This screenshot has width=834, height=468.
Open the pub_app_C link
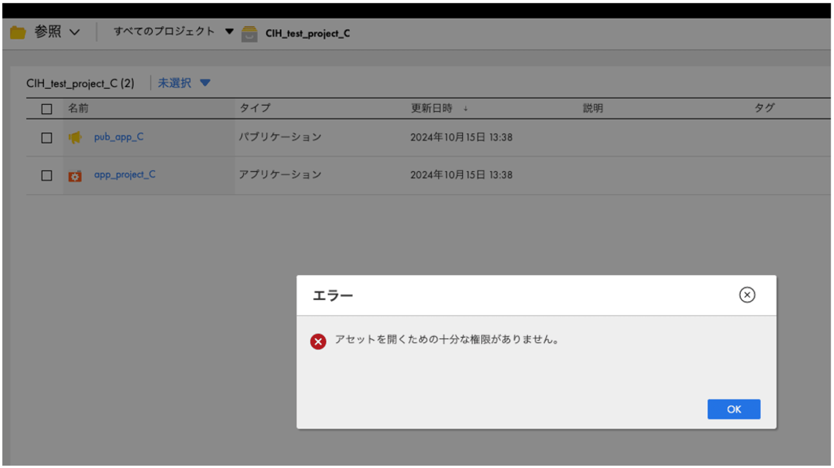(x=119, y=137)
